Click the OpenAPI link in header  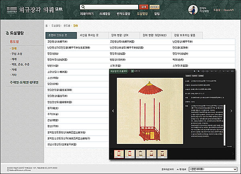tap(229, 10)
